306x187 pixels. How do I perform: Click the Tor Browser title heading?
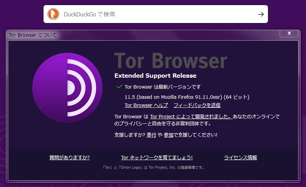pos(171,61)
